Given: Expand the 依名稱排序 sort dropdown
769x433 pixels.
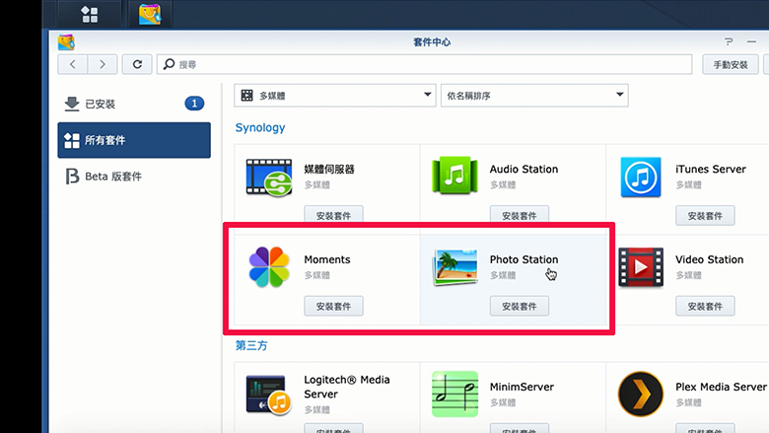Looking at the screenshot, I should pyautogui.click(x=534, y=95).
